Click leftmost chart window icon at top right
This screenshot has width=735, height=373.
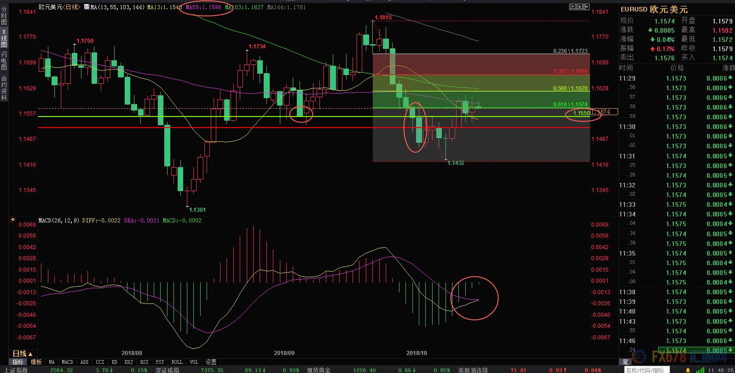573,7
